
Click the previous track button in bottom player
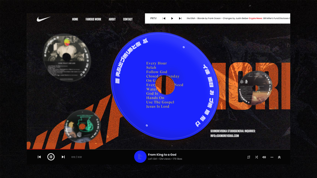click(x=39, y=157)
